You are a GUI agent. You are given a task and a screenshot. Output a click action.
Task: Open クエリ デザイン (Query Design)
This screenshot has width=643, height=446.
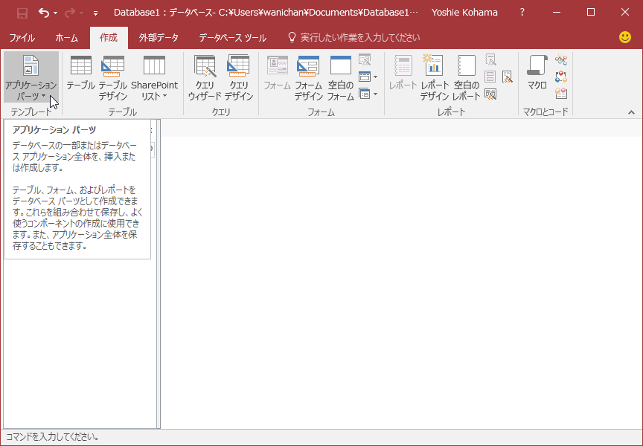point(239,77)
